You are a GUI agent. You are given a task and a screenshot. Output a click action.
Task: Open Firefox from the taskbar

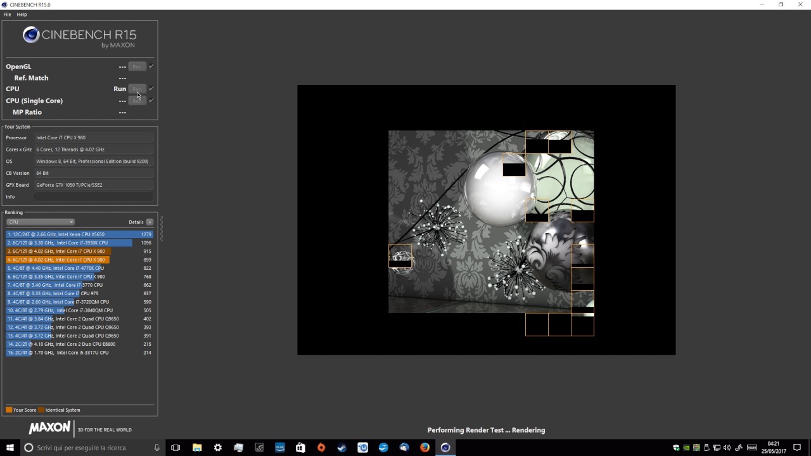point(425,448)
